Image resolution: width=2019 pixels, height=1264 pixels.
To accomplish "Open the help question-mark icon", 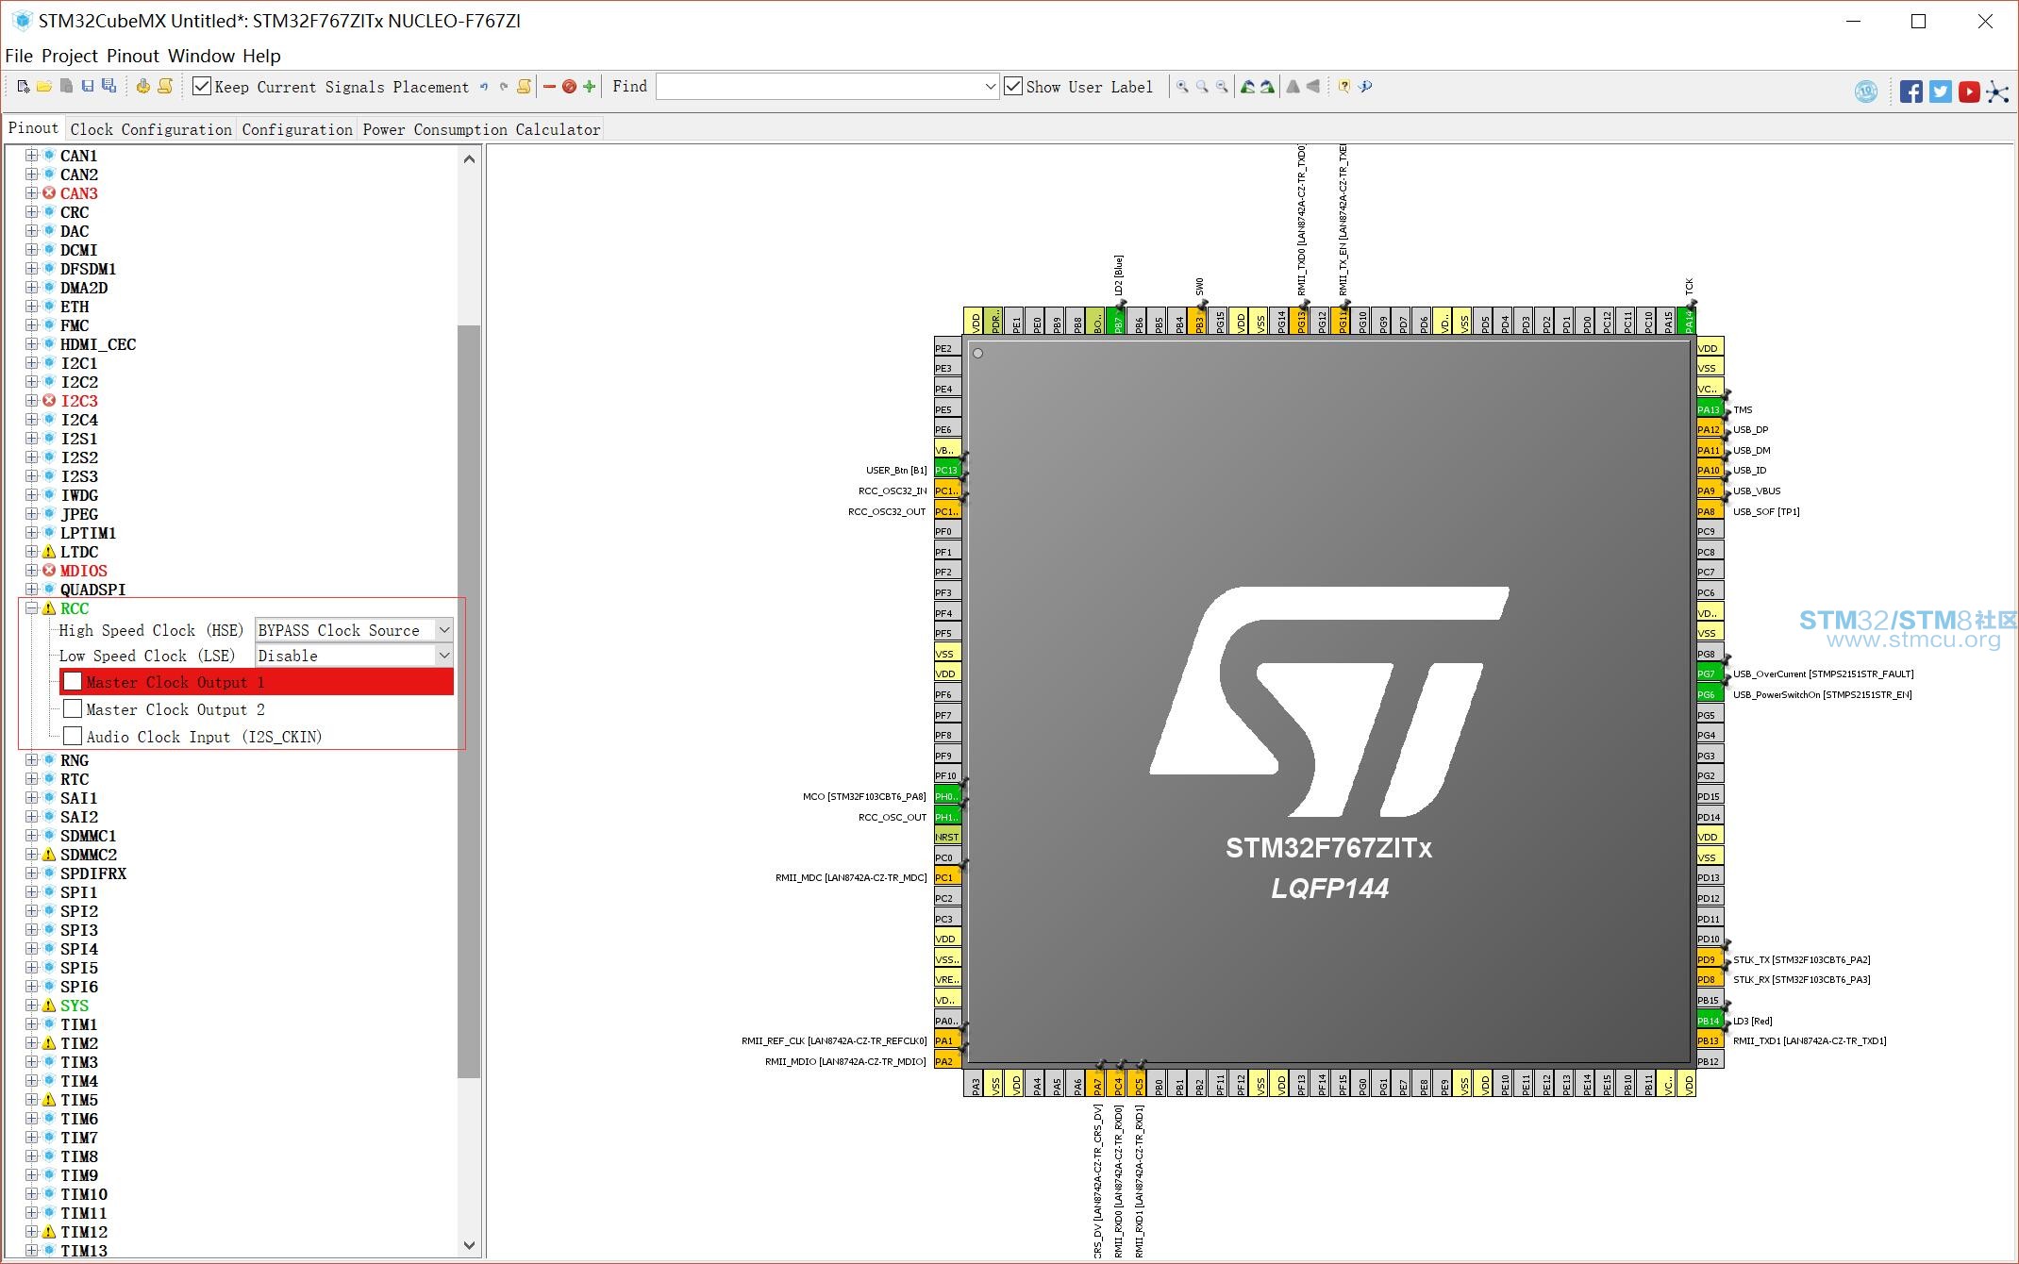I will click(1343, 87).
